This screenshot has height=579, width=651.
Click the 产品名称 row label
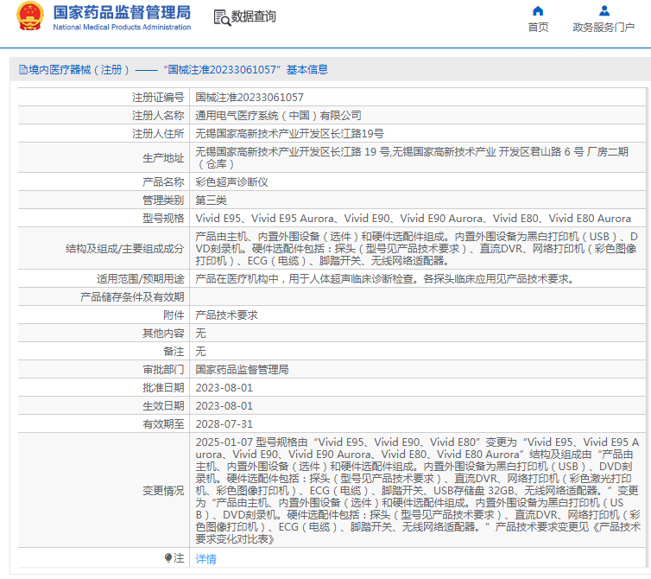(163, 182)
